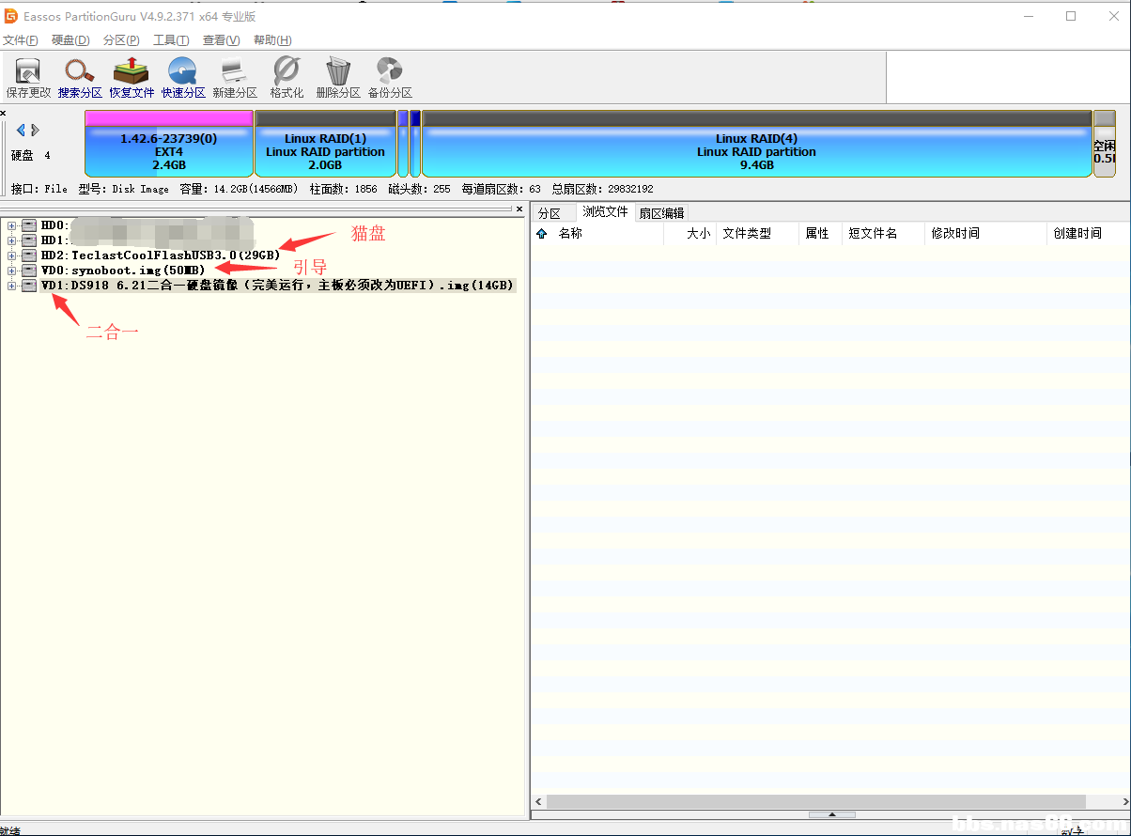Viewport: 1131px width, 836px height.
Task: Switch to the 扇区编辑 tab
Action: pos(661,213)
